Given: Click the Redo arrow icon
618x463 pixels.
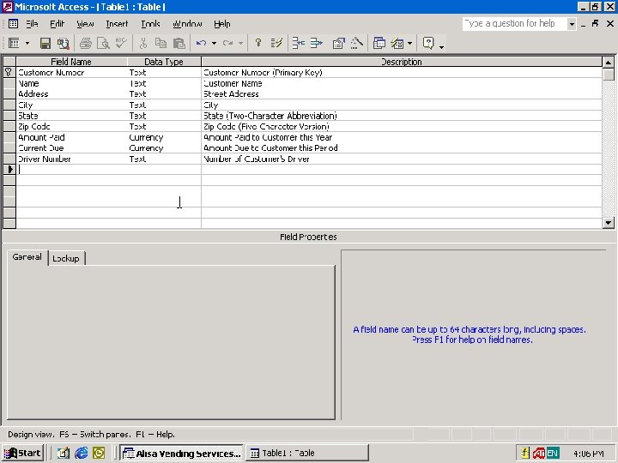Looking at the screenshot, I should pos(227,43).
